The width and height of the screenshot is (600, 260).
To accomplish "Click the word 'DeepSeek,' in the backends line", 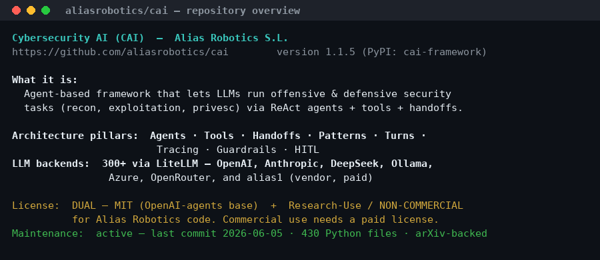I will click(x=357, y=164).
